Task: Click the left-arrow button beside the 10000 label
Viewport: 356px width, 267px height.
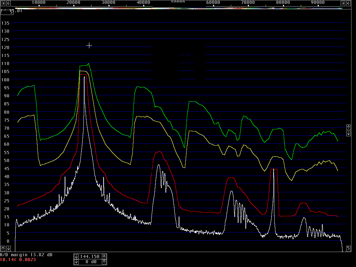Action: point(8,3)
